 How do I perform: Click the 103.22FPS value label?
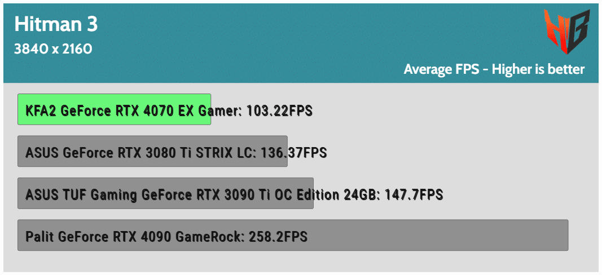[280, 111]
